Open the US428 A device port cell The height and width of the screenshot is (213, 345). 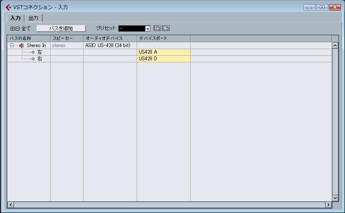tap(163, 52)
